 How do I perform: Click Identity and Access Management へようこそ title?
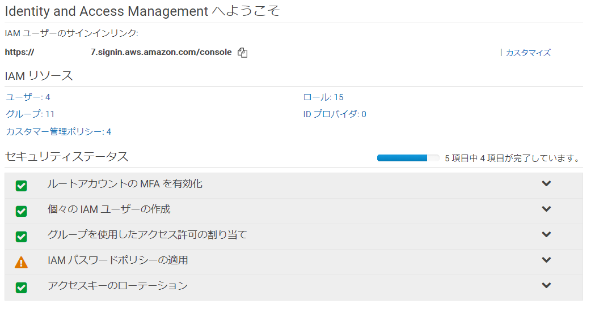pos(142,11)
